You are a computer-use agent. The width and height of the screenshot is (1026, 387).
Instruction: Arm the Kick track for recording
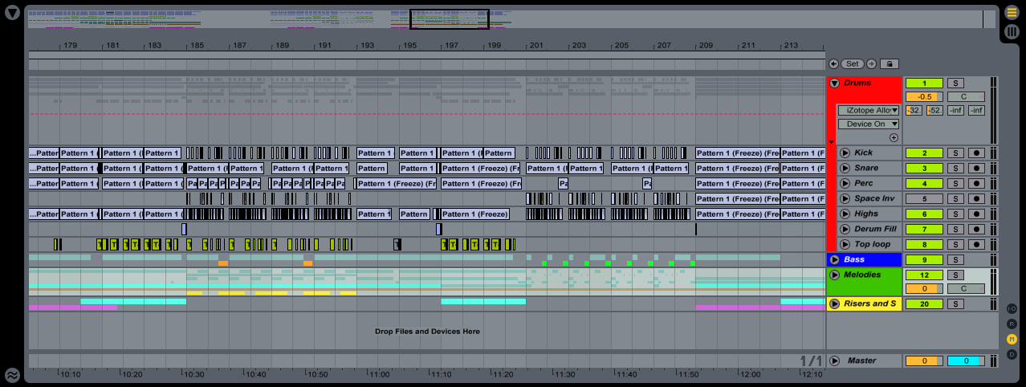coord(976,153)
